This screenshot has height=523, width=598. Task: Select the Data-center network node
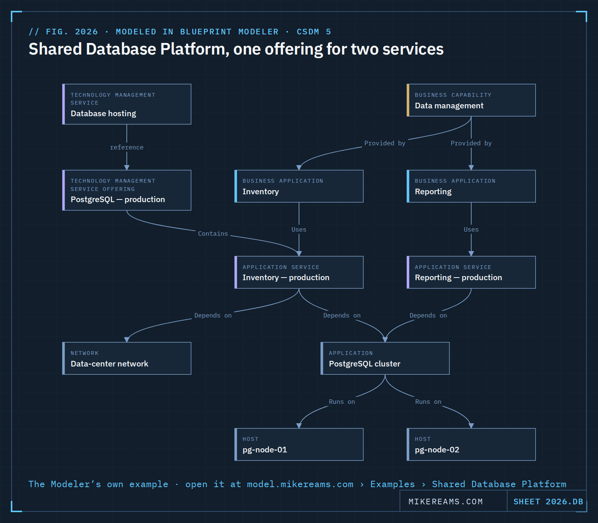[x=127, y=358]
